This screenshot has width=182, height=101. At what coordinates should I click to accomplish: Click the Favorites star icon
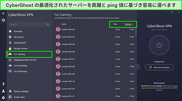(10, 31)
